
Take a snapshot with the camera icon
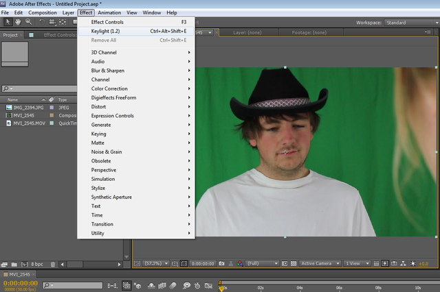(221, 263)
